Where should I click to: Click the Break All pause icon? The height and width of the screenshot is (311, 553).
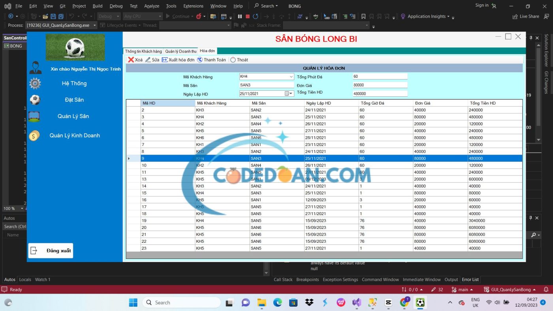coord(240,17)
